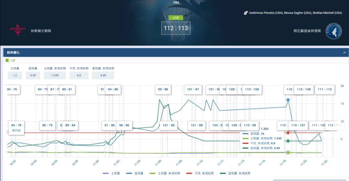Select 客隊贏, 常規時間 odds 4.49
This screenshot has height=181, width=349.
click(x=103, y=75)
